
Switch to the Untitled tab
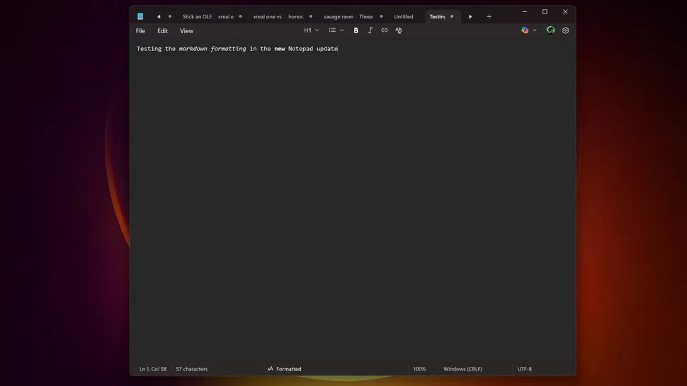tap(404, 16)
